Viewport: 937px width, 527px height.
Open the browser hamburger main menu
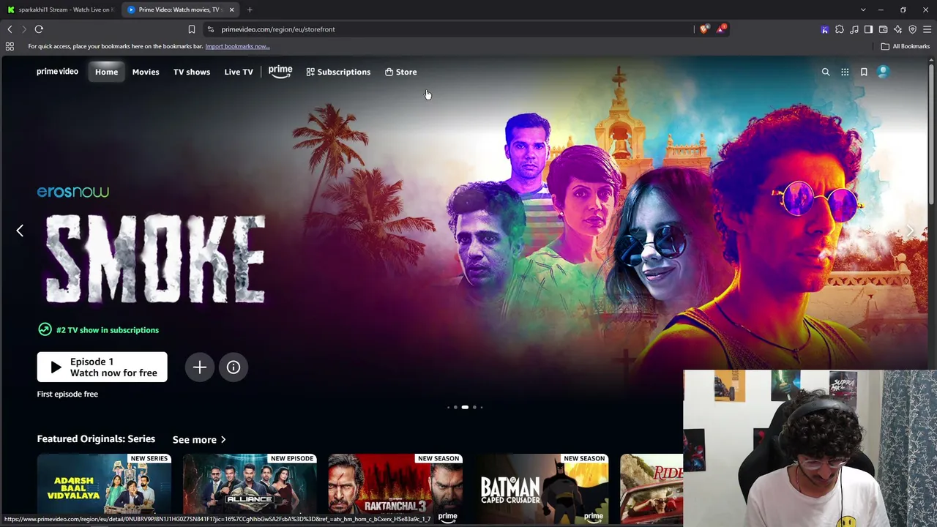click(927, 29)
